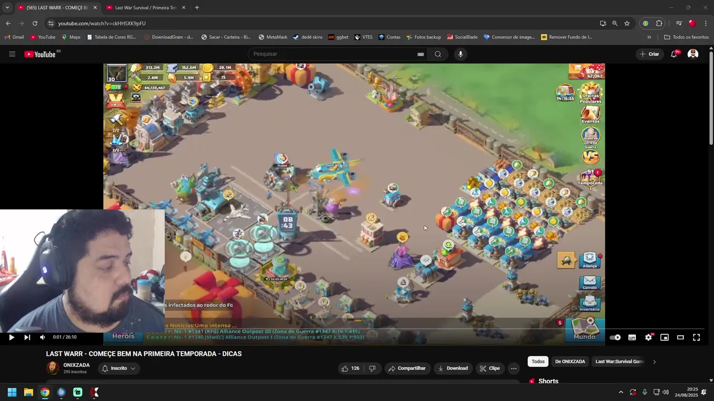Select Last War:Survival Game filter chip
Screen dimensions: 714x401
coord(619,361)
